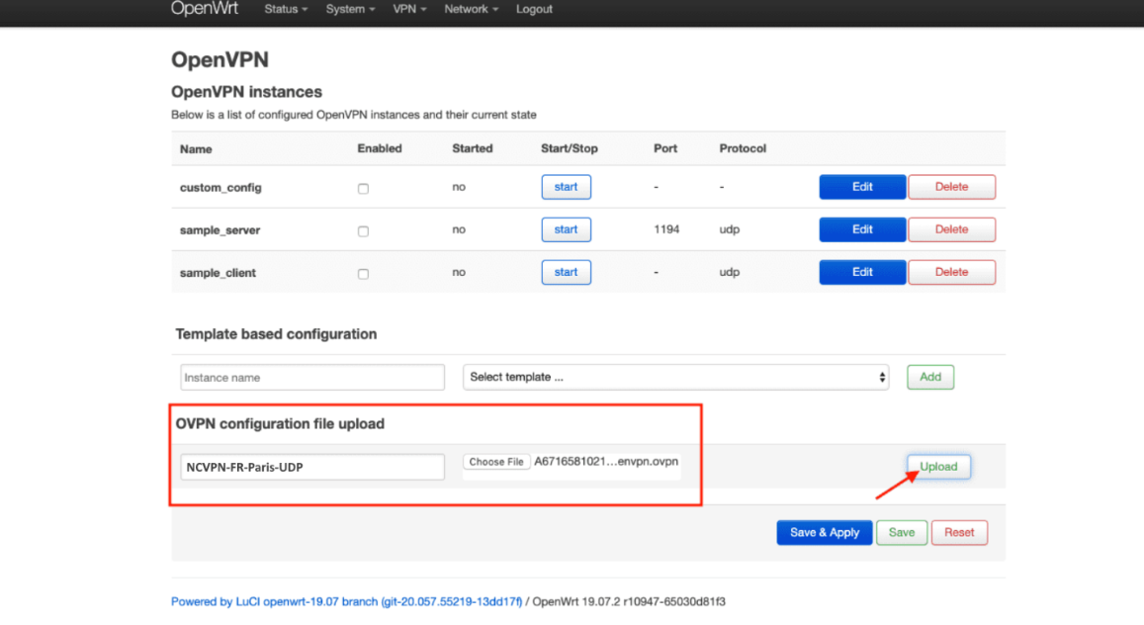Open the VPN menu
The width and height of the screenshot is (1144, 625).
408,9
